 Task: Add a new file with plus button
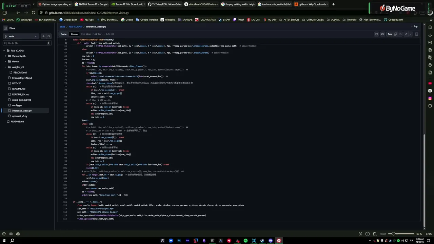pos(43,36)
